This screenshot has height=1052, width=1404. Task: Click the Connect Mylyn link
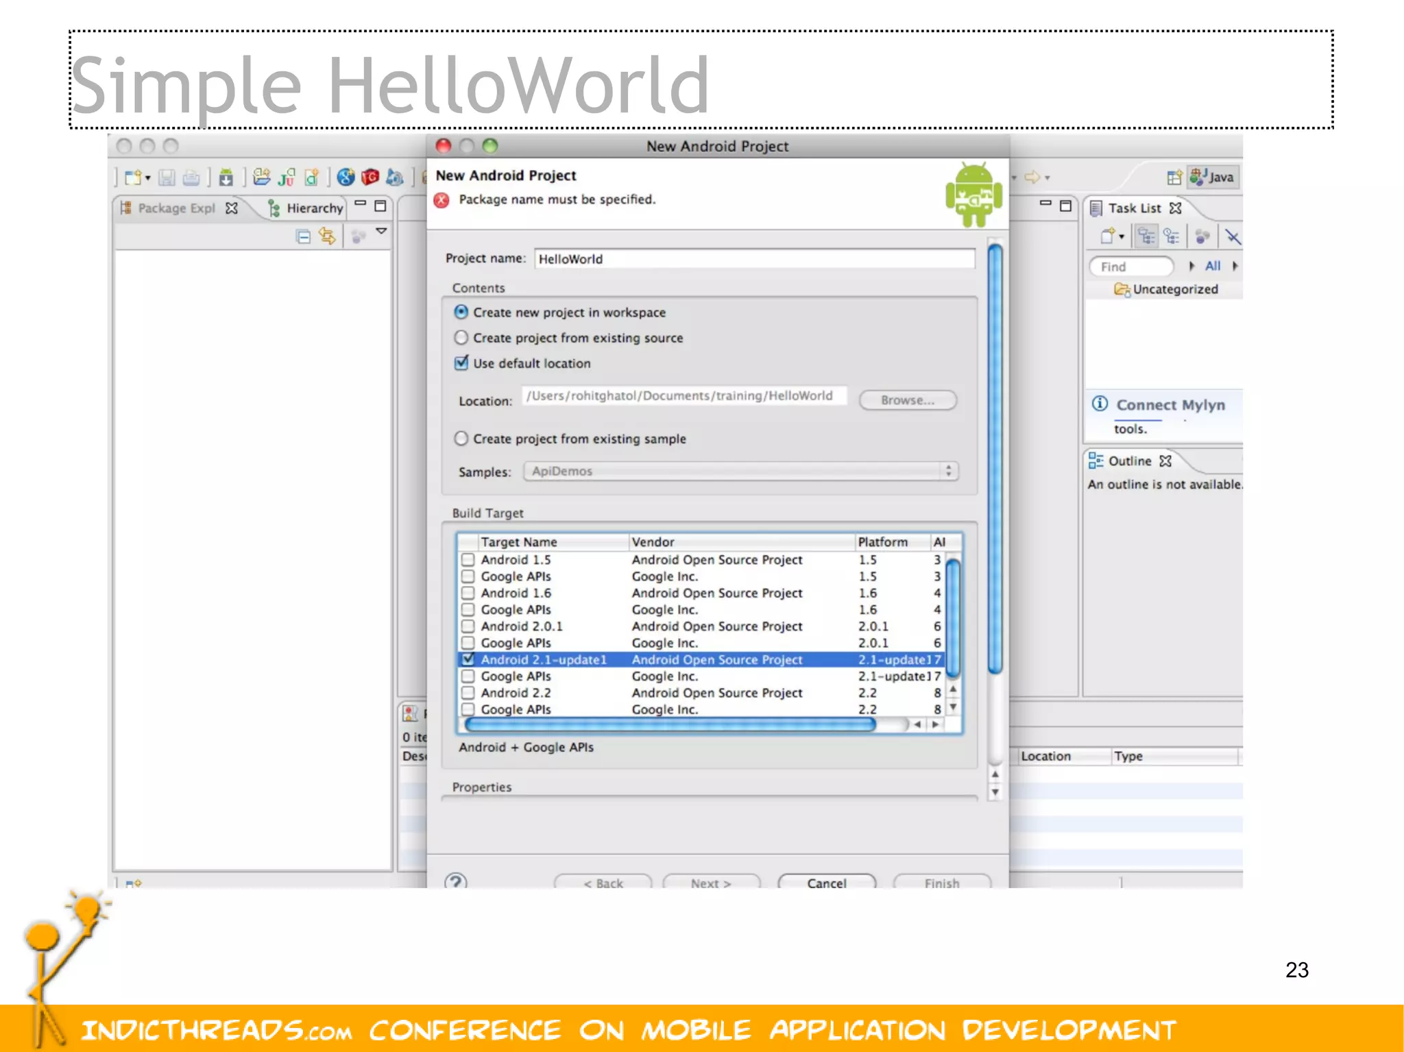coord(1170,404)
